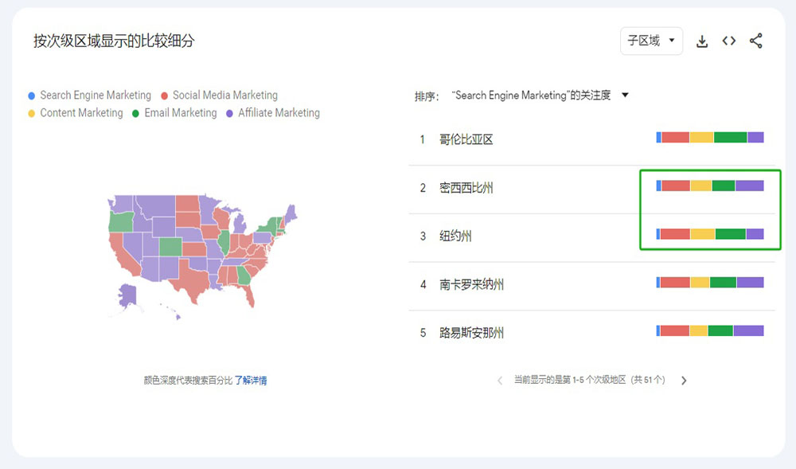796x469 pixels.
Task: Select the Email Marketing legend label
Action: tap(180, 113)
